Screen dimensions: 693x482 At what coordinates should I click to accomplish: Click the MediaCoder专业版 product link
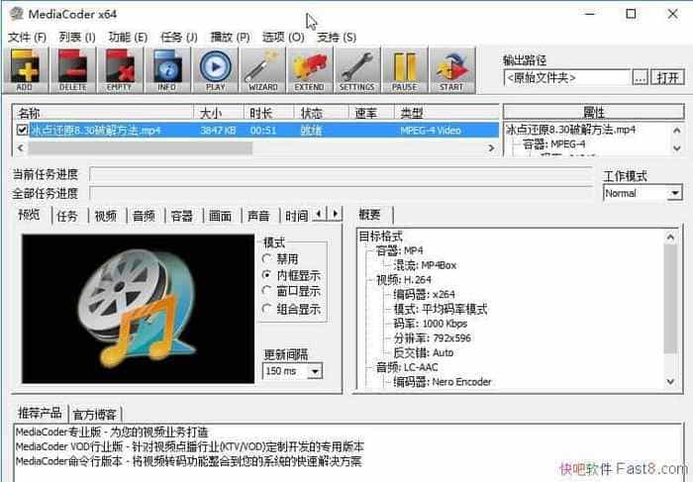pos(112,432)
